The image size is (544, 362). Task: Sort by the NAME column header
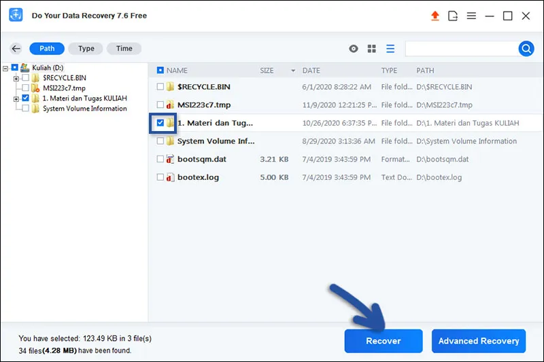coord(177,71)
